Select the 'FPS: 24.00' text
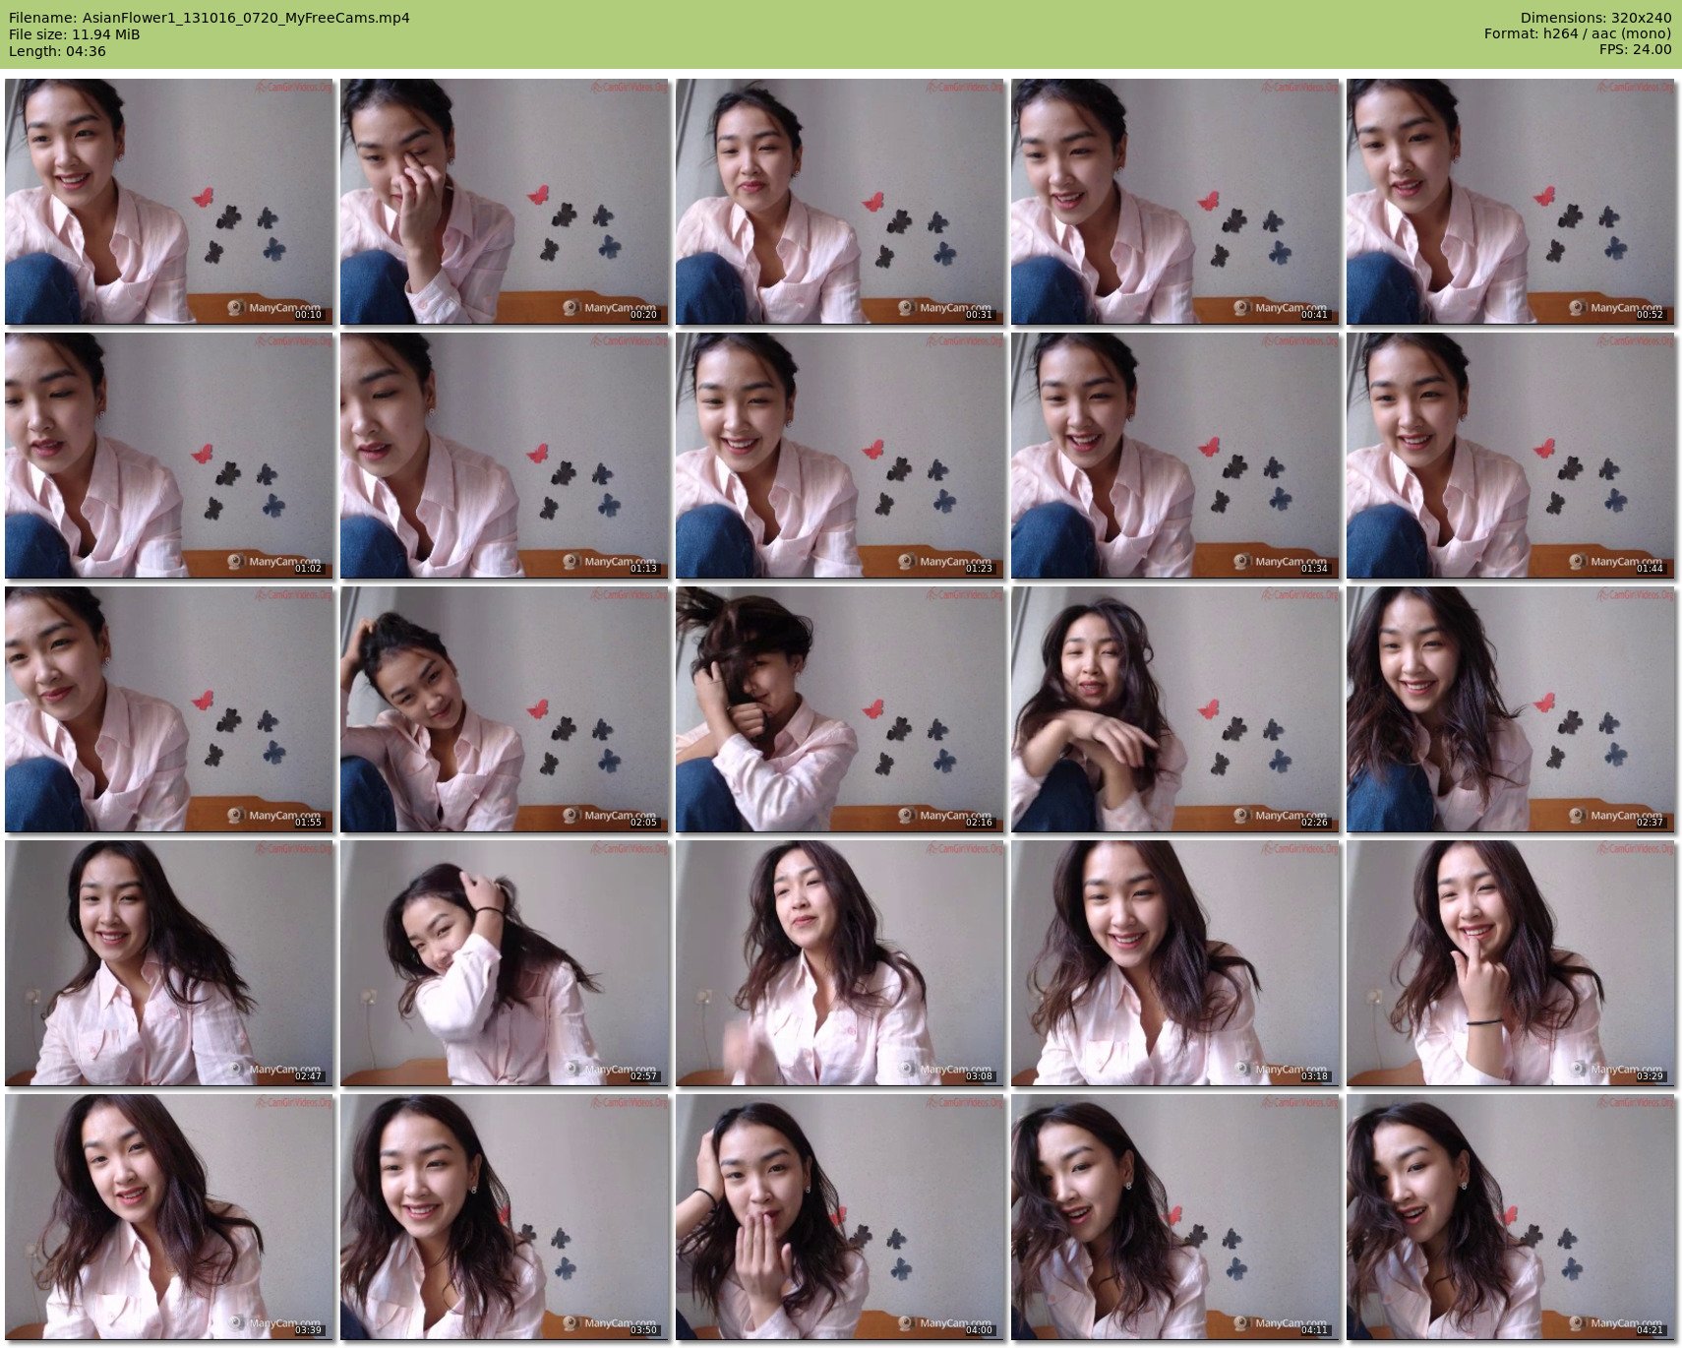This screenshot has height=1348, width=1682. point(1635,50)
